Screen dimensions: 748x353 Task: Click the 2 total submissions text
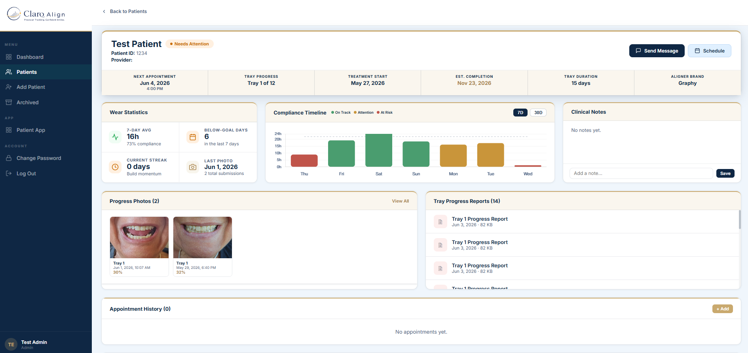pos(224,174)
